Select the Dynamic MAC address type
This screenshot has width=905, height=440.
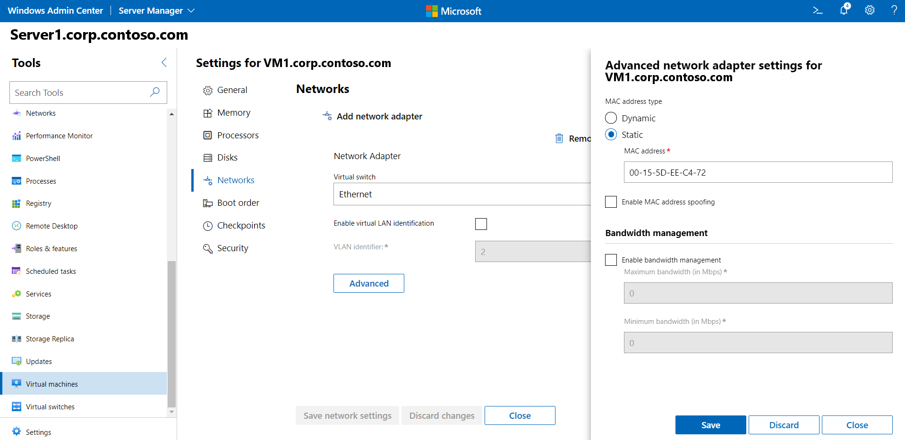click(611, 118)
